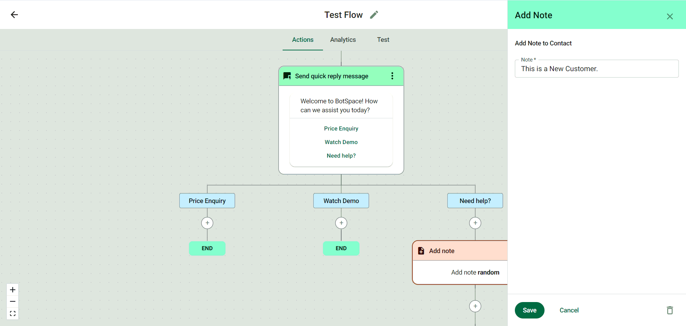The height and width of the screenshot is (326, 686).
Task: Fit flow to screen view
Action: pyautogui.click(x=13, y=313)
